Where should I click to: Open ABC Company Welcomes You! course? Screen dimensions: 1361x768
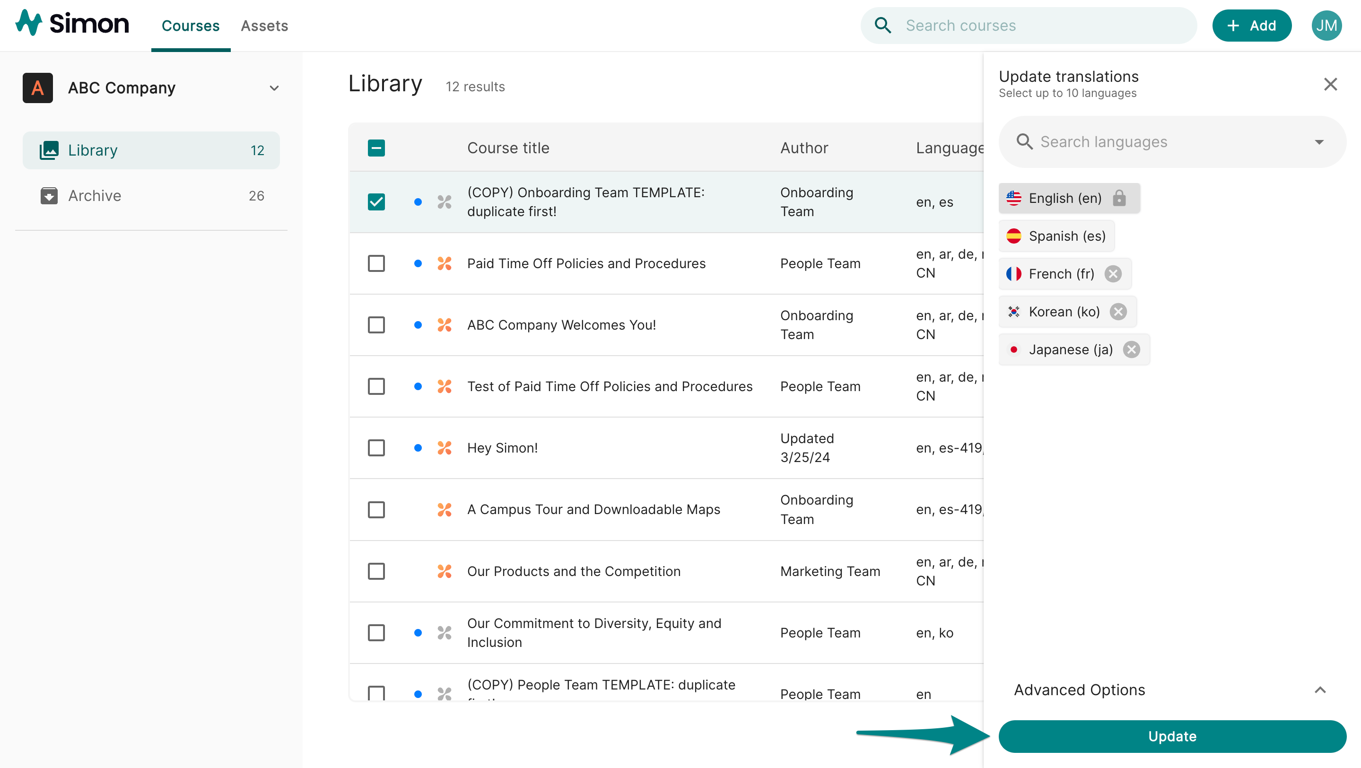coord(562,325)
